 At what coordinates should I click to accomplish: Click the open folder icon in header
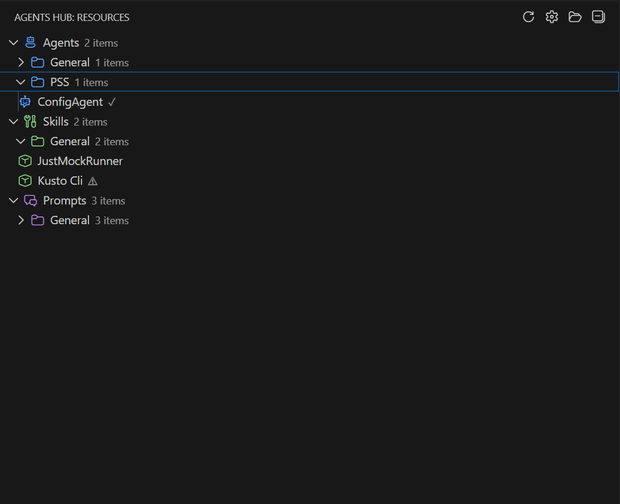pos(575,17)
